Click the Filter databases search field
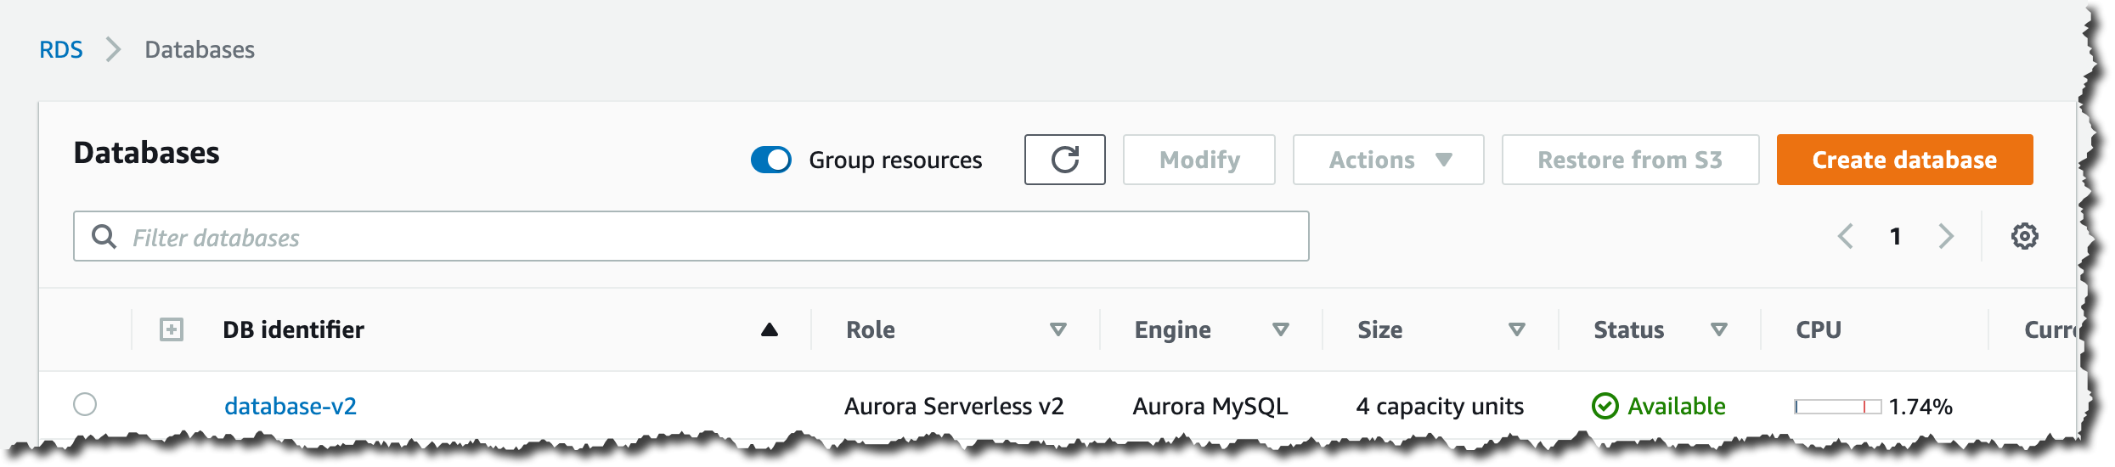Screen dimensions: 2115x467 [713, 237]
